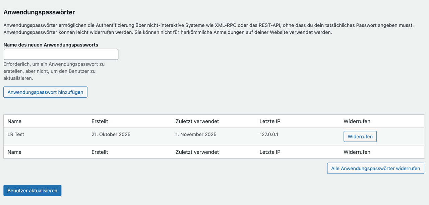This screenshot has height=205, width=429.
Task: Revoke the LR Test password via Widerrufen
Action: (x=360, y=136)
